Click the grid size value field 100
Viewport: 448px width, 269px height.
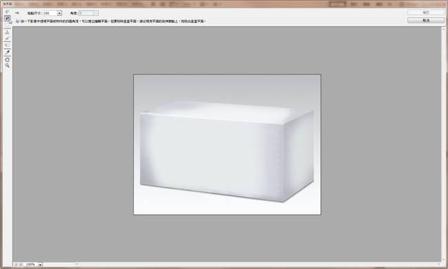tap(50, 13)
